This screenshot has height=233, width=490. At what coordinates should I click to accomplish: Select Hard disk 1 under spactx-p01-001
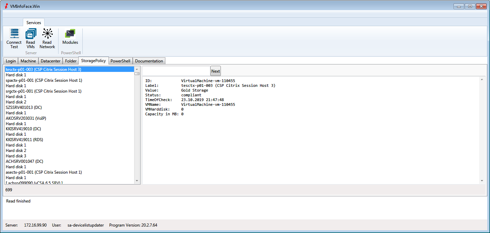pos(70,86)
